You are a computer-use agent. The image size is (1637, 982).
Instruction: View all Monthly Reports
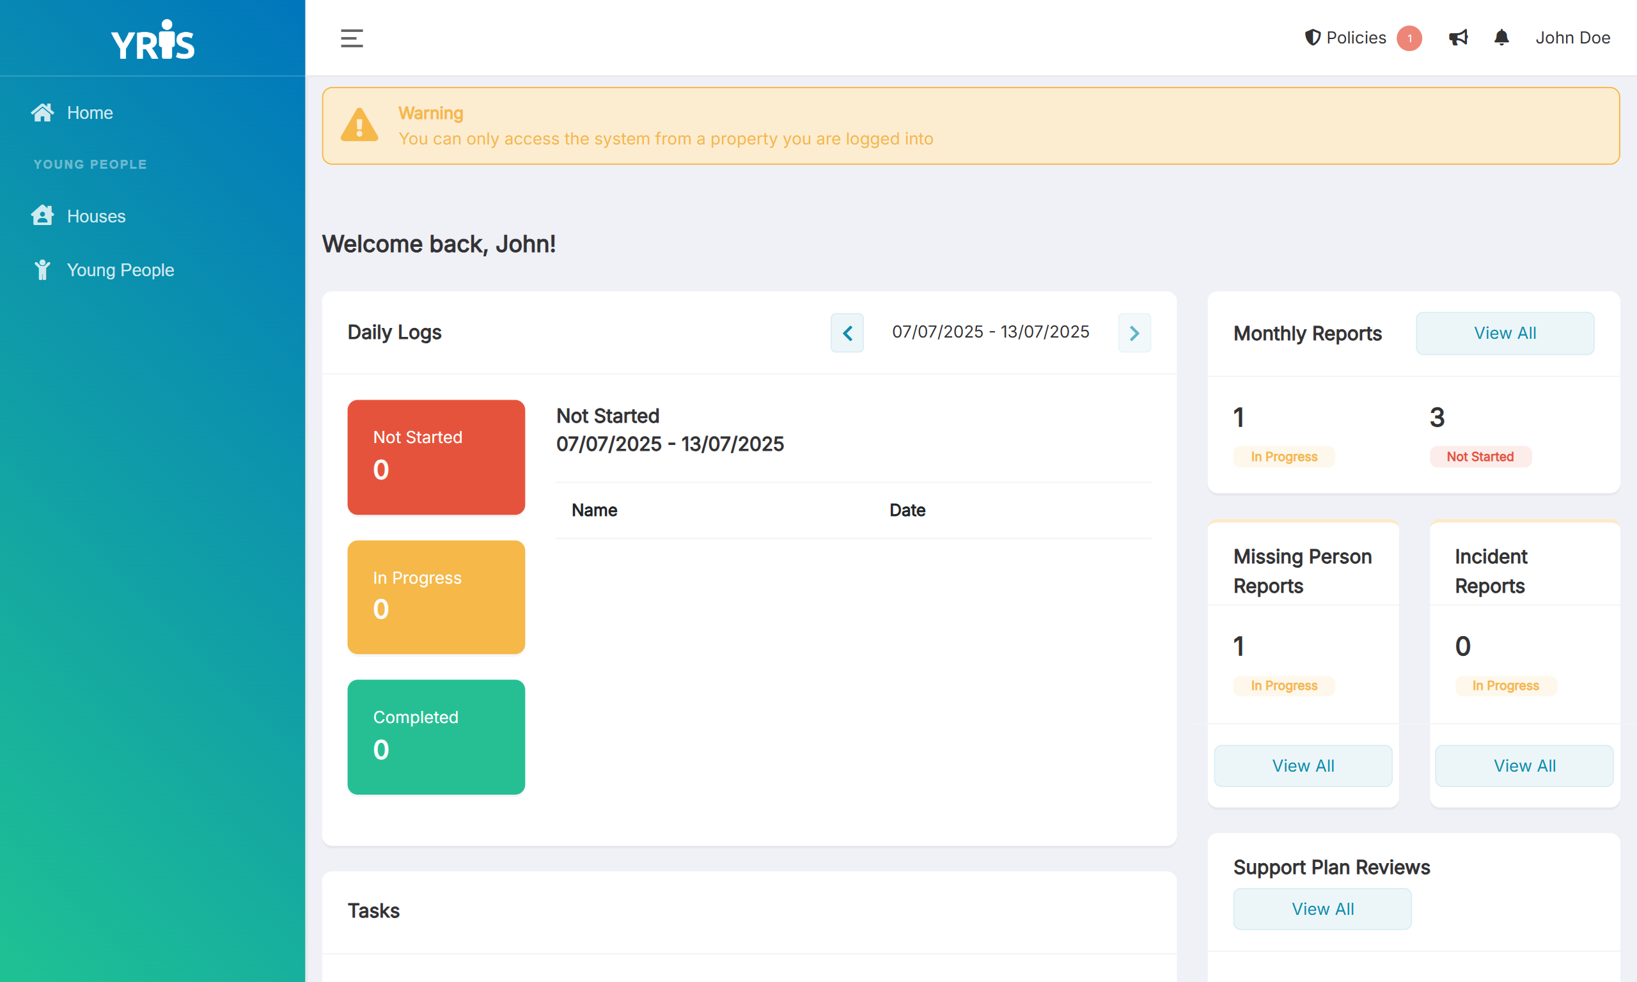point(1504,333)
